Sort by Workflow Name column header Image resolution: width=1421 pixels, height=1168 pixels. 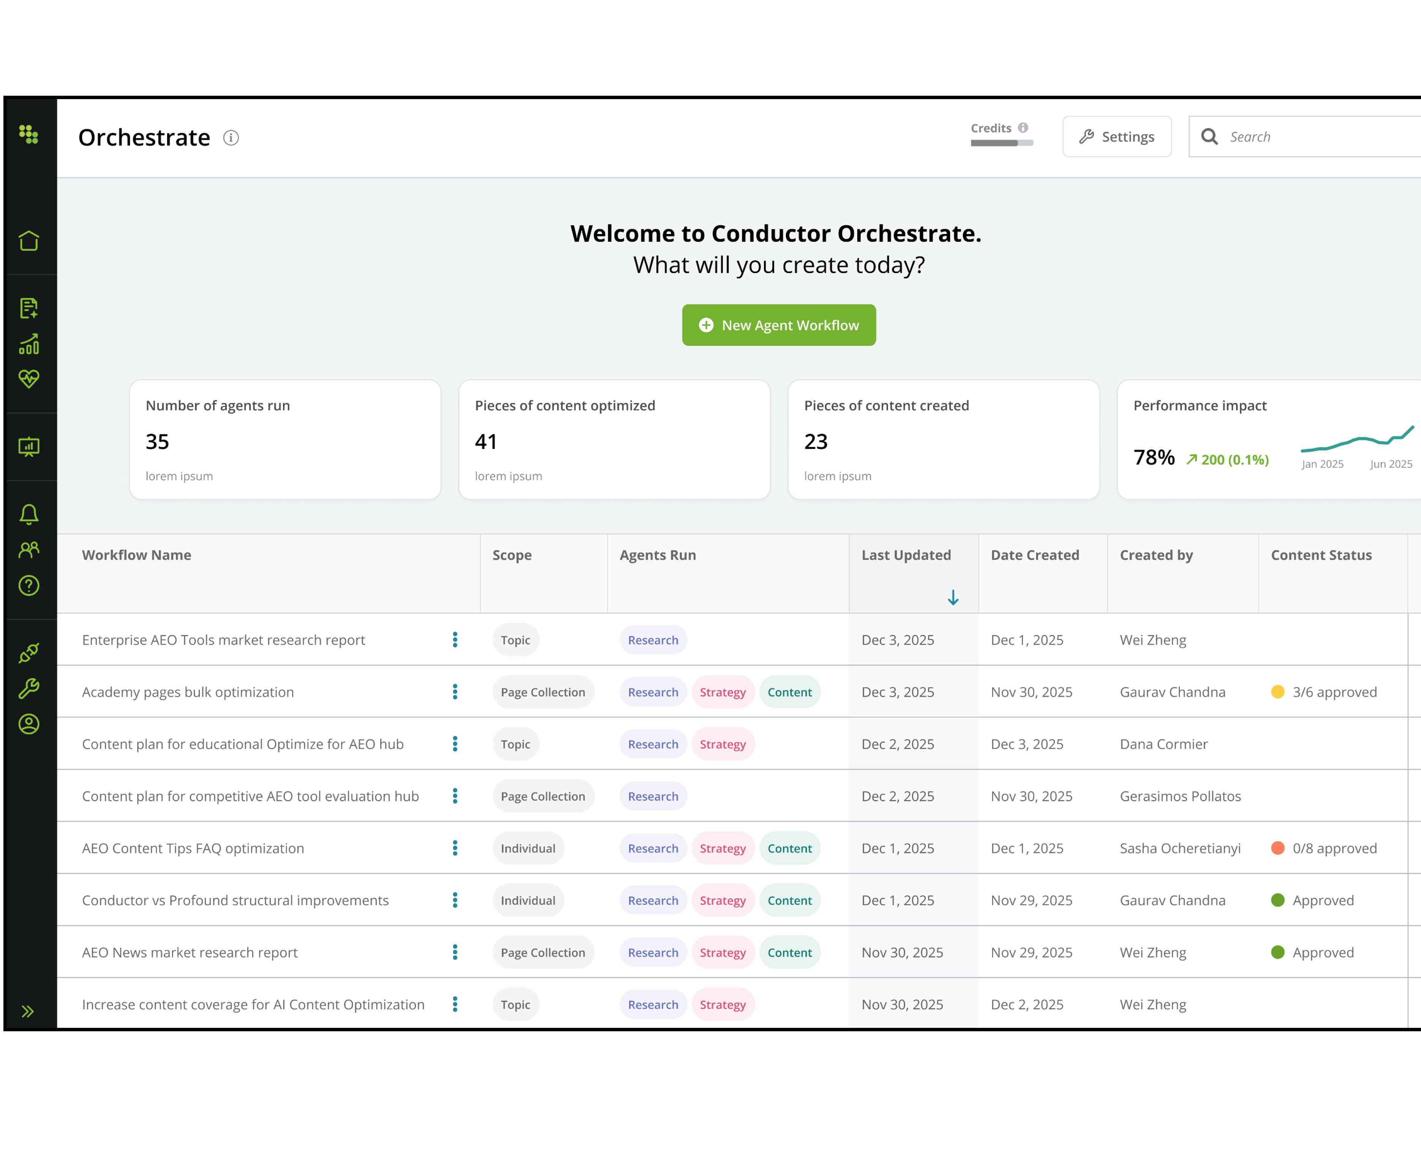(x=137, y=555)
